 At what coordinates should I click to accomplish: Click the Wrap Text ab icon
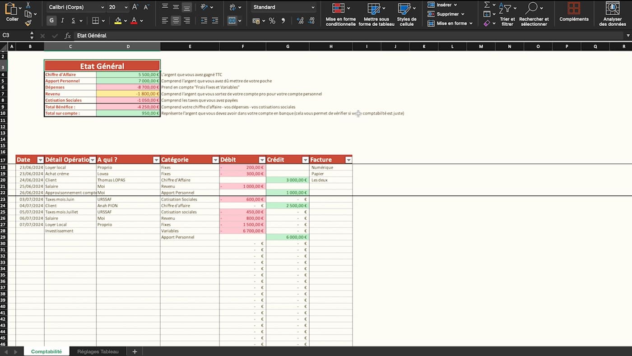(232, 7)
